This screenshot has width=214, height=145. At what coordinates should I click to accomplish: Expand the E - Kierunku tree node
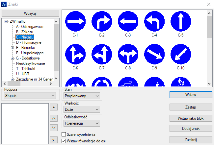(12, 48)
